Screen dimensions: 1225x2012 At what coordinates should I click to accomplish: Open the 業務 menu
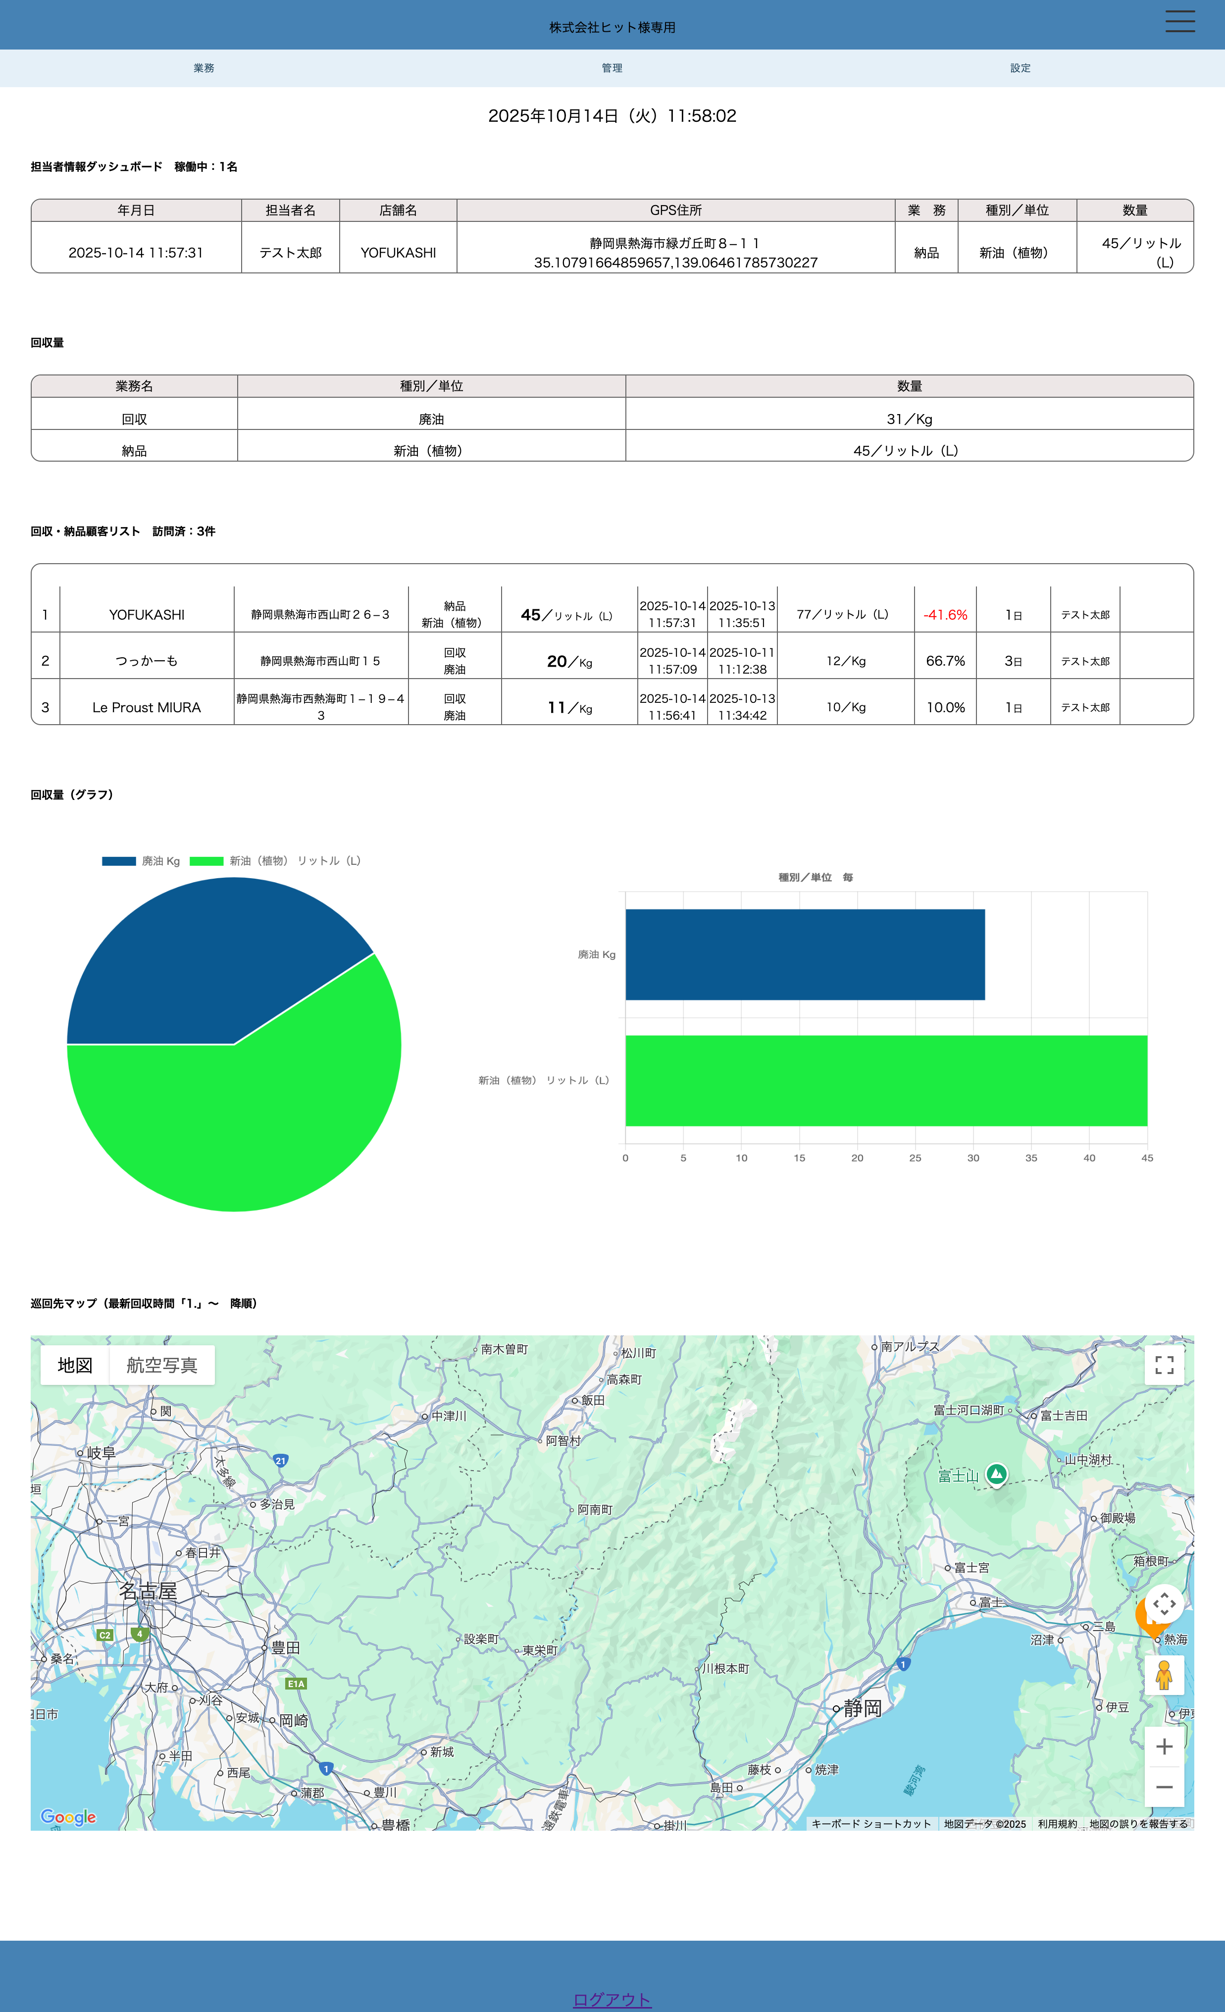tap(204, 68)
